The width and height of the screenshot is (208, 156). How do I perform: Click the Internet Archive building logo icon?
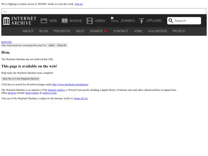click(x=7, y=21)
